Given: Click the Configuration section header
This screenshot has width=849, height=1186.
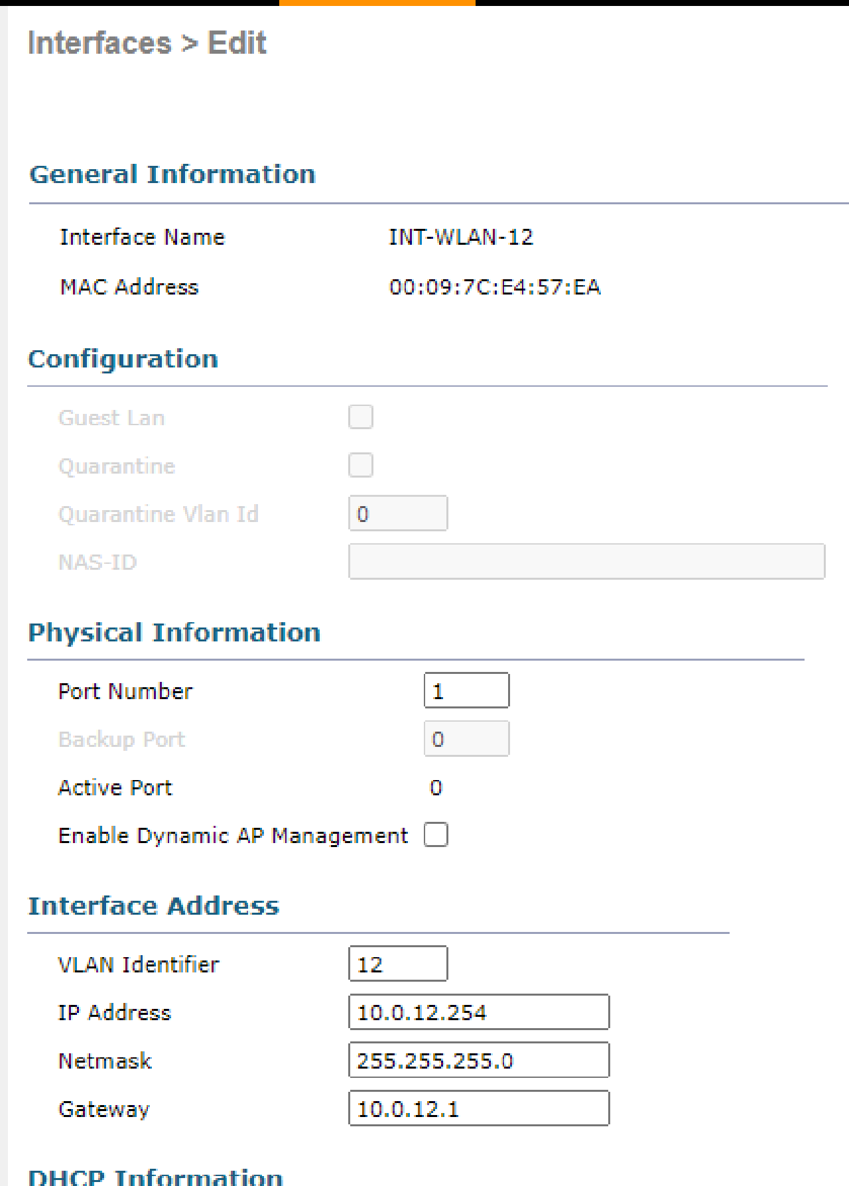Looking at the screenshot, I should [x=123, y=359].
